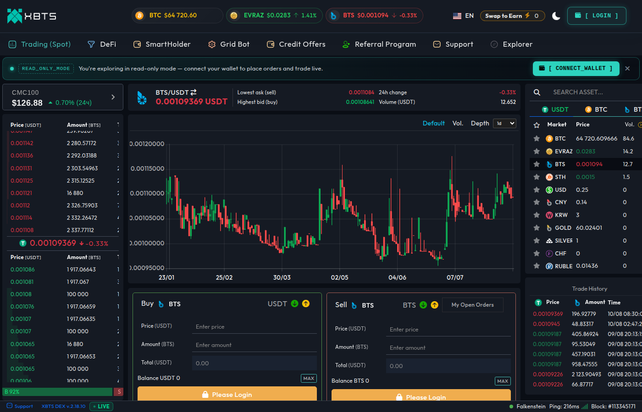
Task: Click MAX in Buy panel
Action: point(309,378)
